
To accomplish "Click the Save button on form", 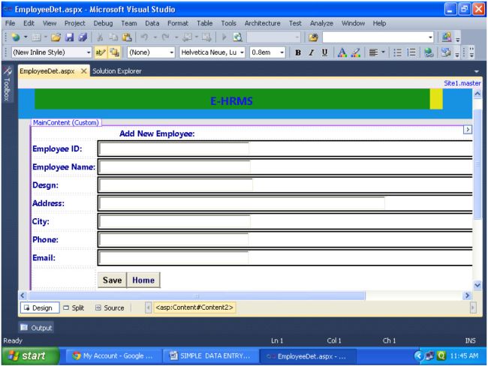I will 112,280.
